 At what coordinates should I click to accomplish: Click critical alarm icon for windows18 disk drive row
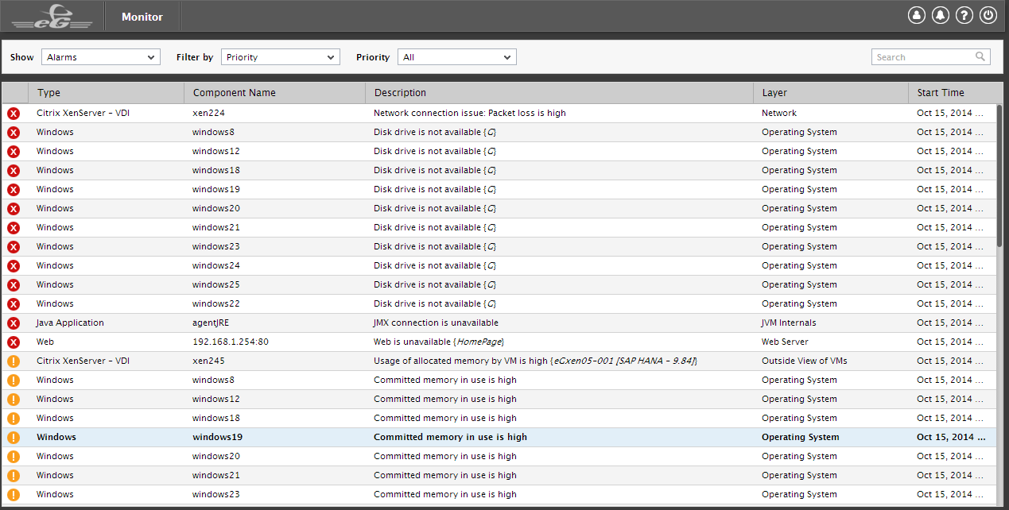pos(14,170)
